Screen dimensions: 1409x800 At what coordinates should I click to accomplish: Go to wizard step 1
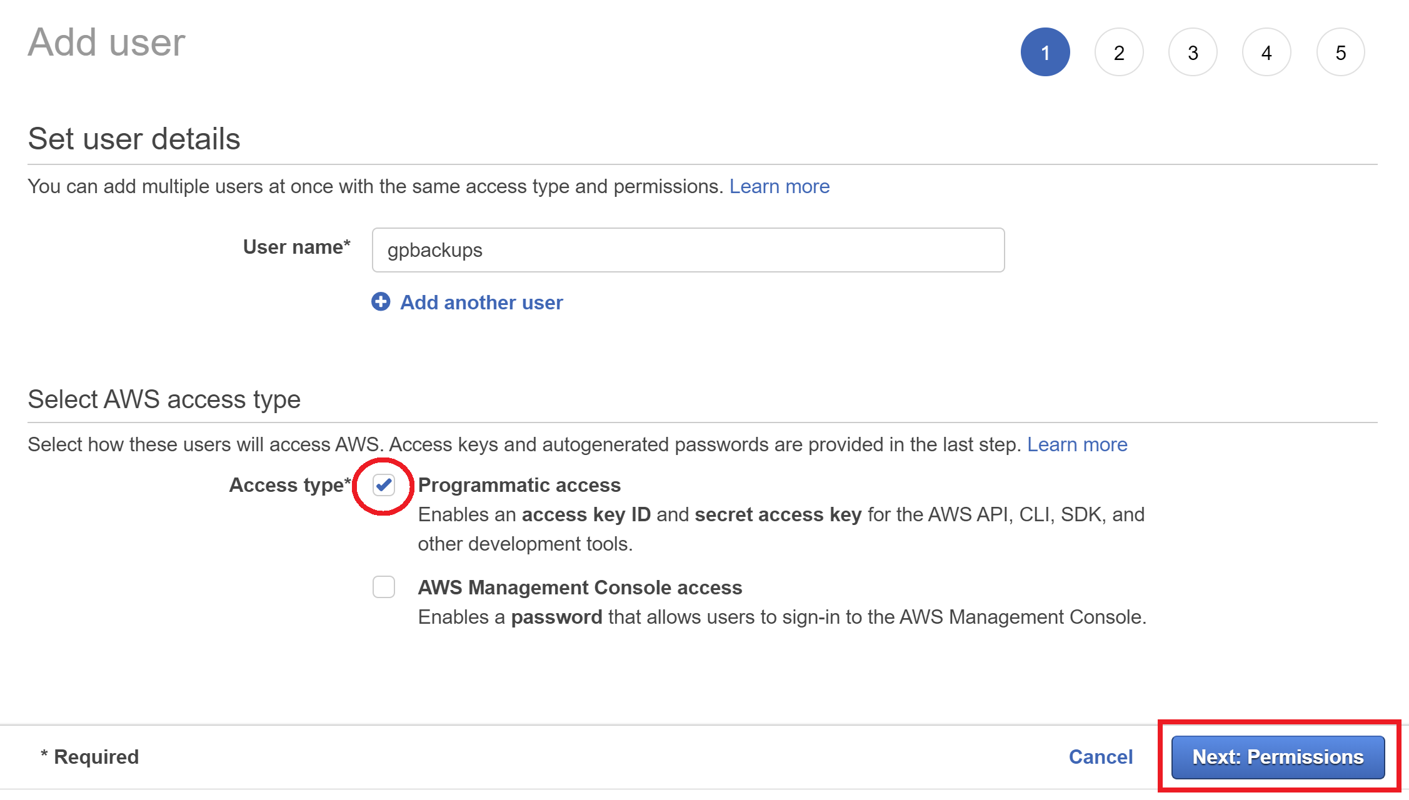(1045, 52)
